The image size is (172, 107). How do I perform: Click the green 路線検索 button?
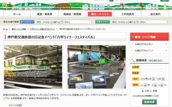[149, 102]
